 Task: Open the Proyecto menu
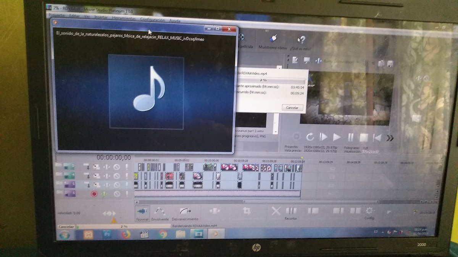(57, 16)
